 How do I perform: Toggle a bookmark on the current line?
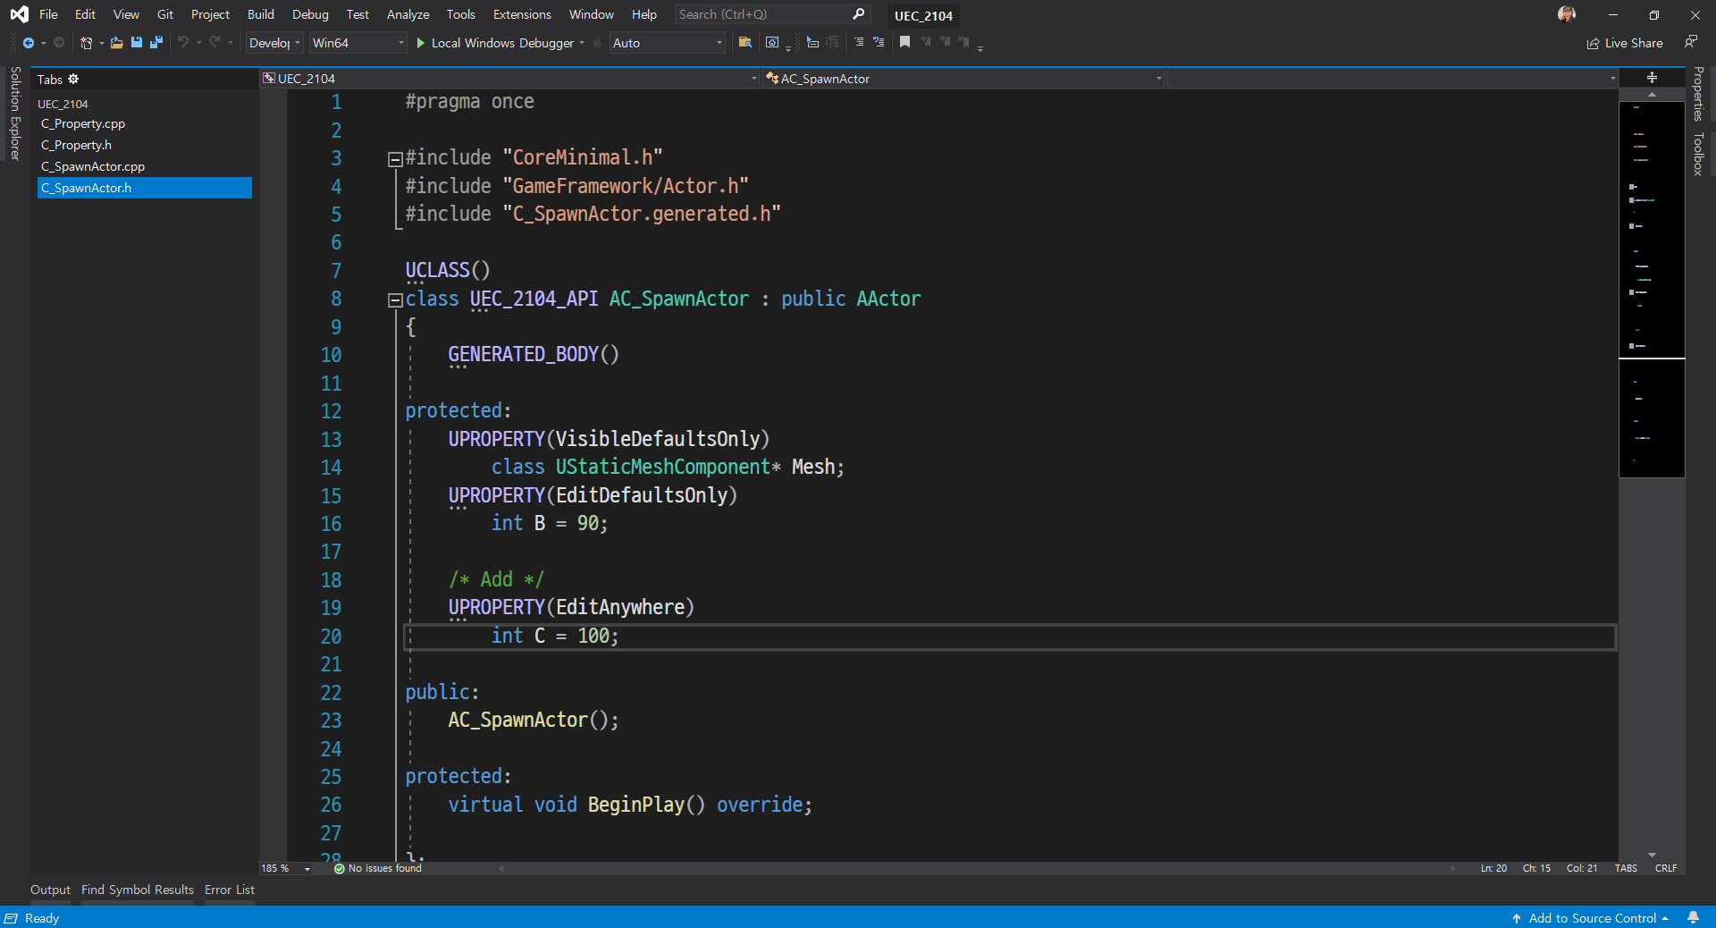pos(904,43)
